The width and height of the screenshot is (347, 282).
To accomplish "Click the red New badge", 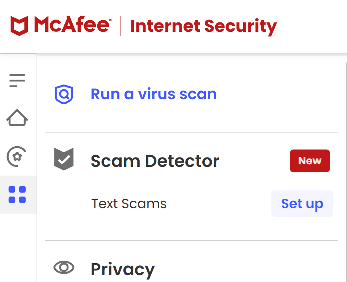I will [x=310, y=161].
